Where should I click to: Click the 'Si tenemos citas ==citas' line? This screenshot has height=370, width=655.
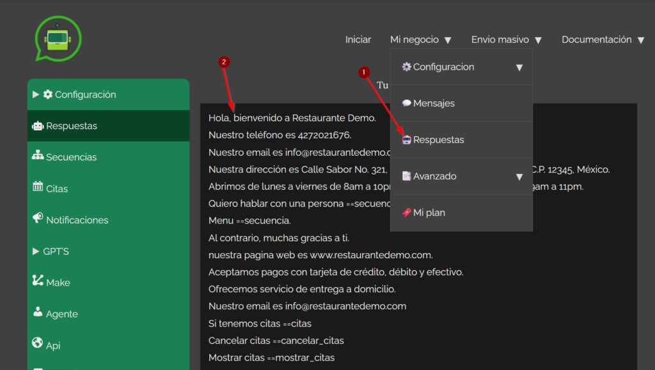pos(260,323)
